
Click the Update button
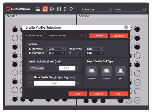click(x=98, y=94)
